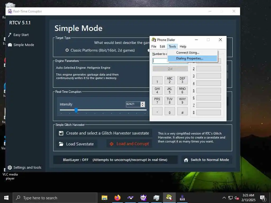271x203 pixels.
Task: Open Phone Dialer Edit menu
Action: (162, 47)
